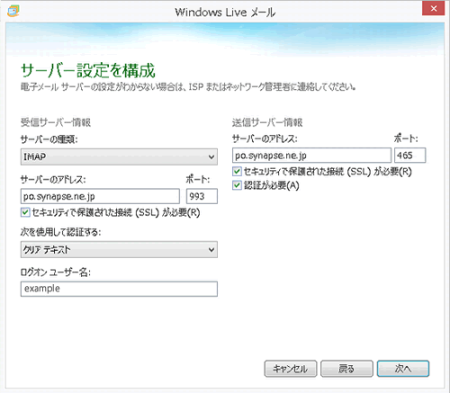Click the Windows Live Mail title bar icon
Image resolution: width=450 pixels, height=393 pixels.
pyautogui.click(x=13, y=11)
